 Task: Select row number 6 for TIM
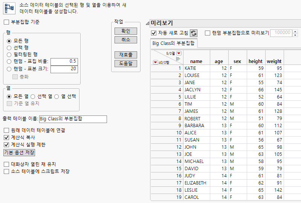[167, 104]
